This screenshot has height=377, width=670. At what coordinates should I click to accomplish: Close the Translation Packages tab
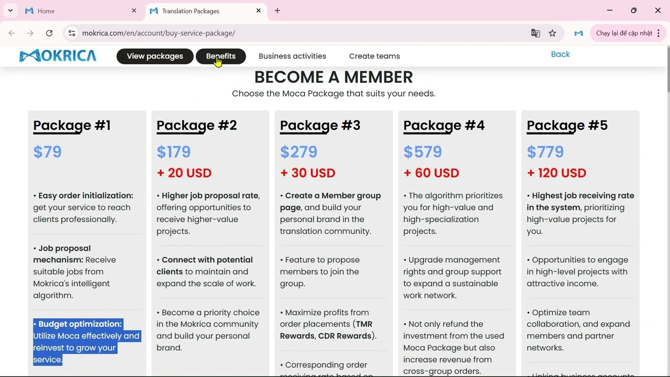pyautogui.click(x=259, y=10)
